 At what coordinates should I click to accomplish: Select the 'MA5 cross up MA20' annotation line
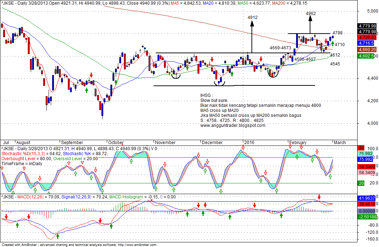click(x=219, y=110)
